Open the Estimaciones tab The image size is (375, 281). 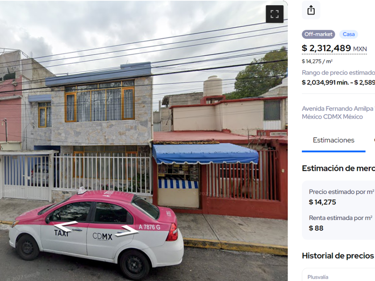[x=333, y=140]
